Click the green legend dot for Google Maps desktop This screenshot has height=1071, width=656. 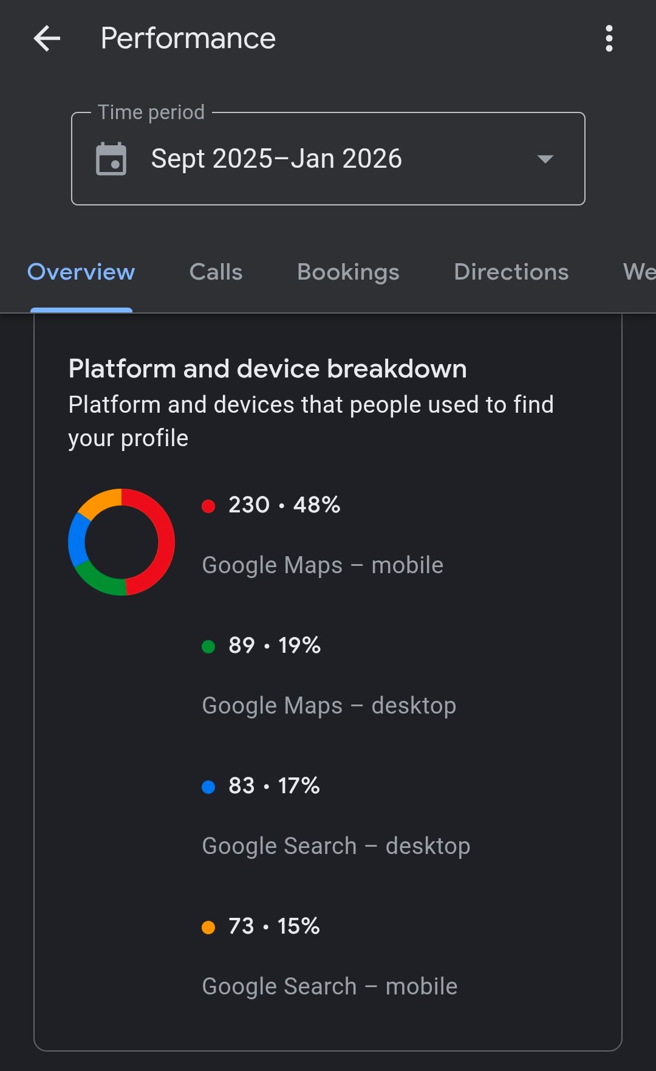tap(209, 646)
